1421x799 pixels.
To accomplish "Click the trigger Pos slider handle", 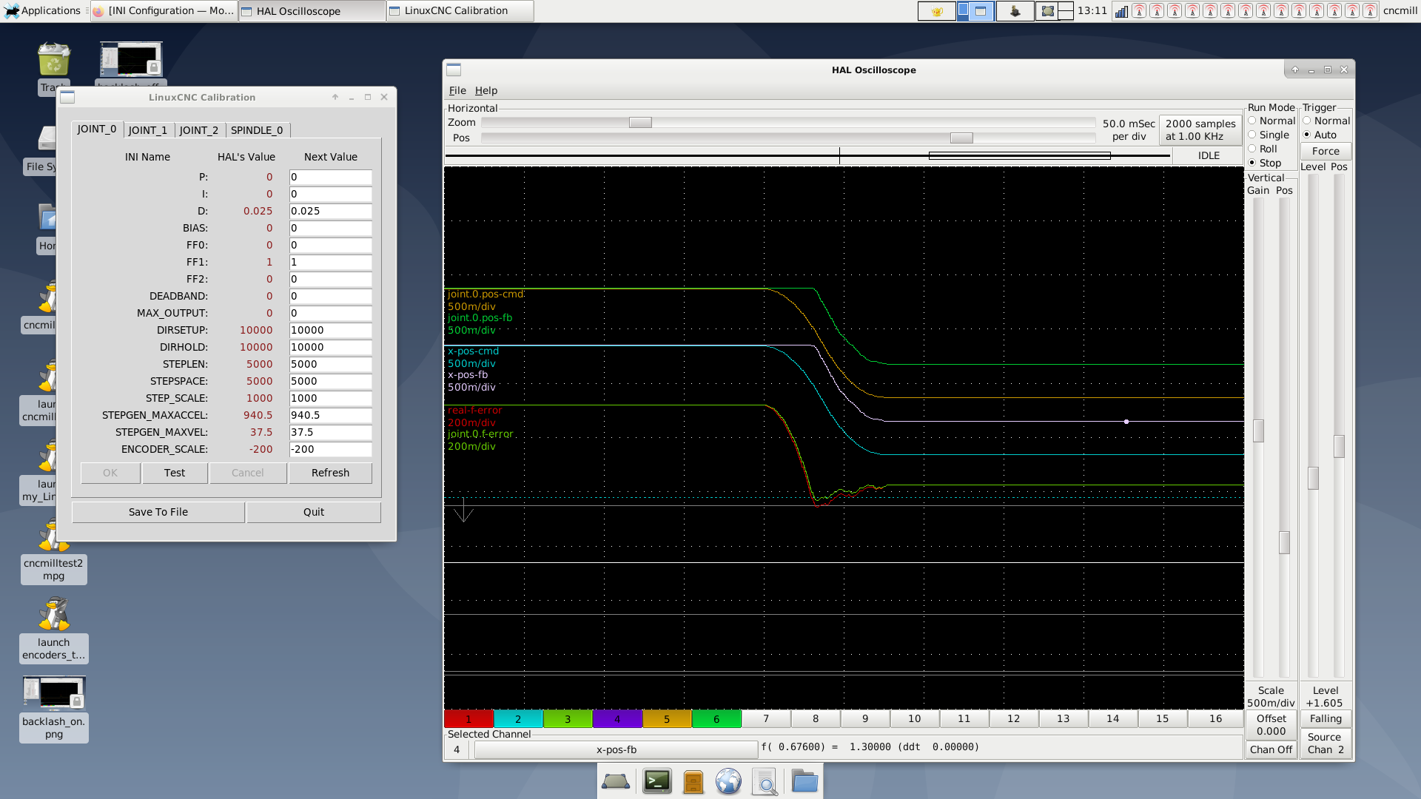I will point(1339,446).
